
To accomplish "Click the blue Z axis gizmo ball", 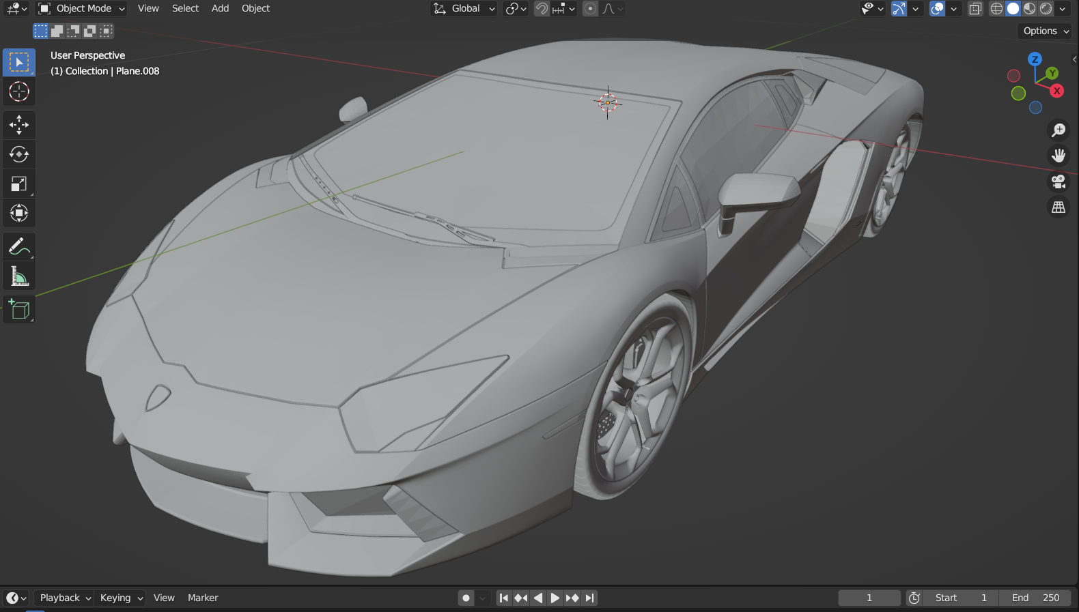I will pos(1035,59).
